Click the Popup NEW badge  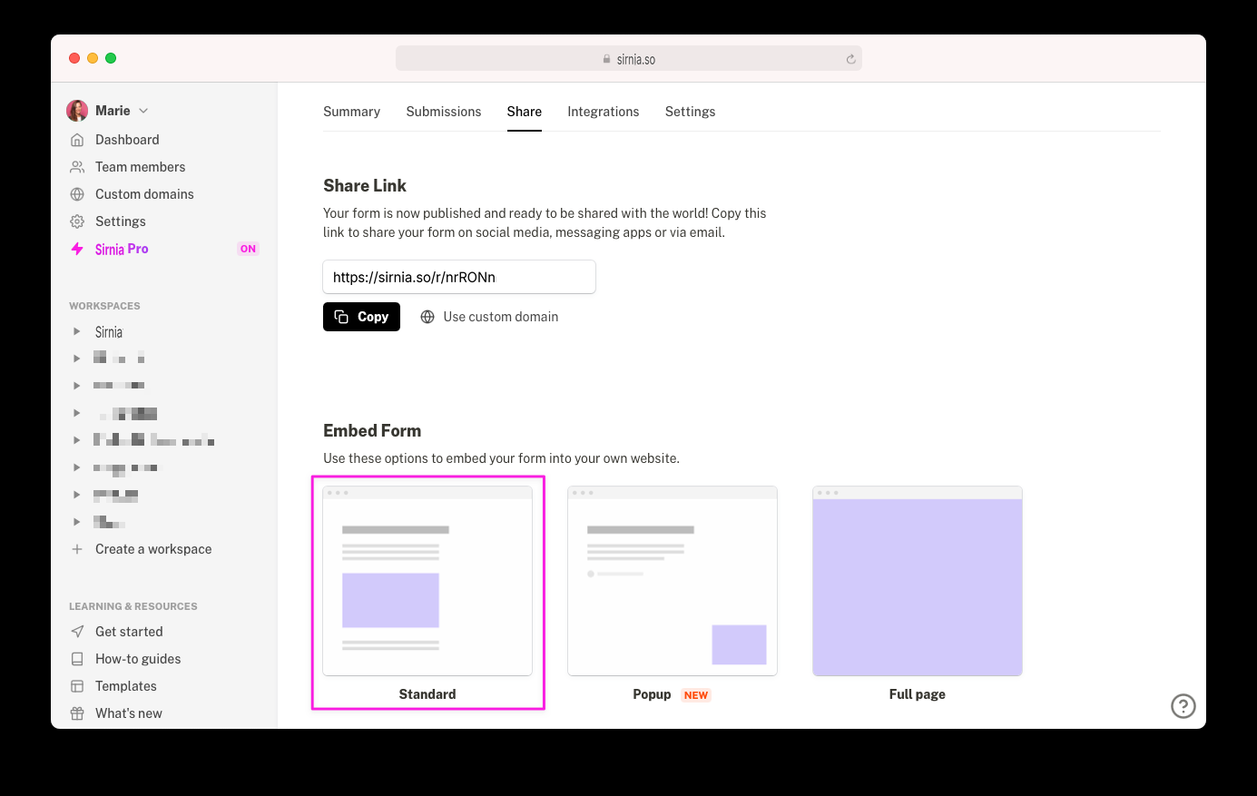coord(696,695)
